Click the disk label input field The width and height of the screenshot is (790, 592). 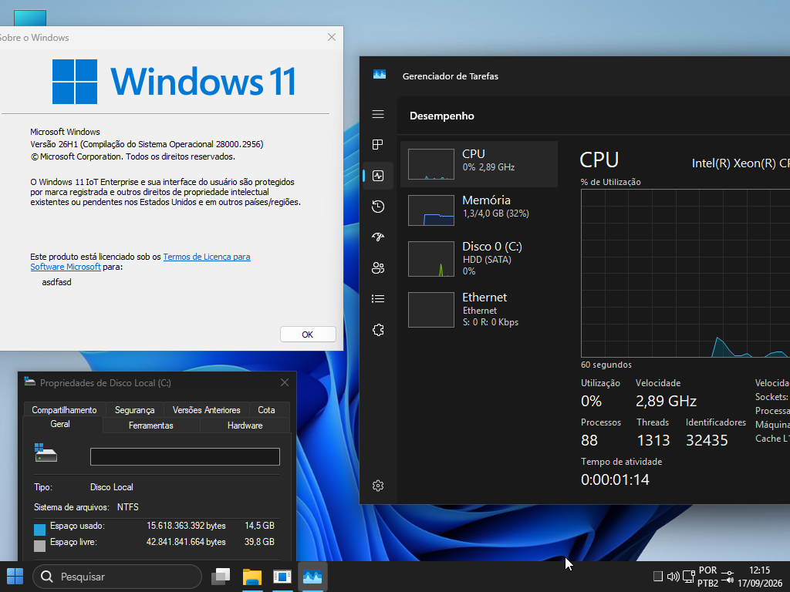click(185, 456)
